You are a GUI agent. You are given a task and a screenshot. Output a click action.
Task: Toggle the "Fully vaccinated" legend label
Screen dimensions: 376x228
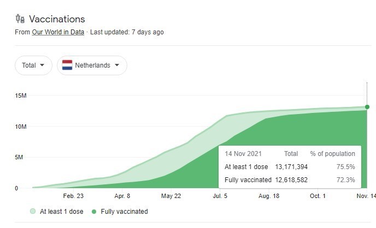click(x=123, y=212)
